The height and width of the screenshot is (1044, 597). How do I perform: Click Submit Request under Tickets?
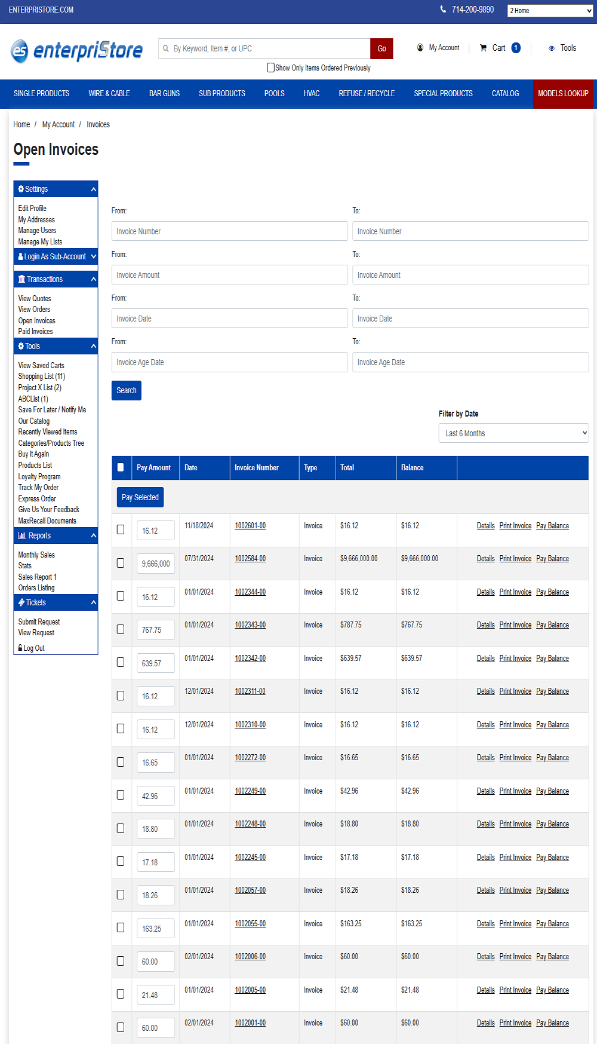pos(39,622)
